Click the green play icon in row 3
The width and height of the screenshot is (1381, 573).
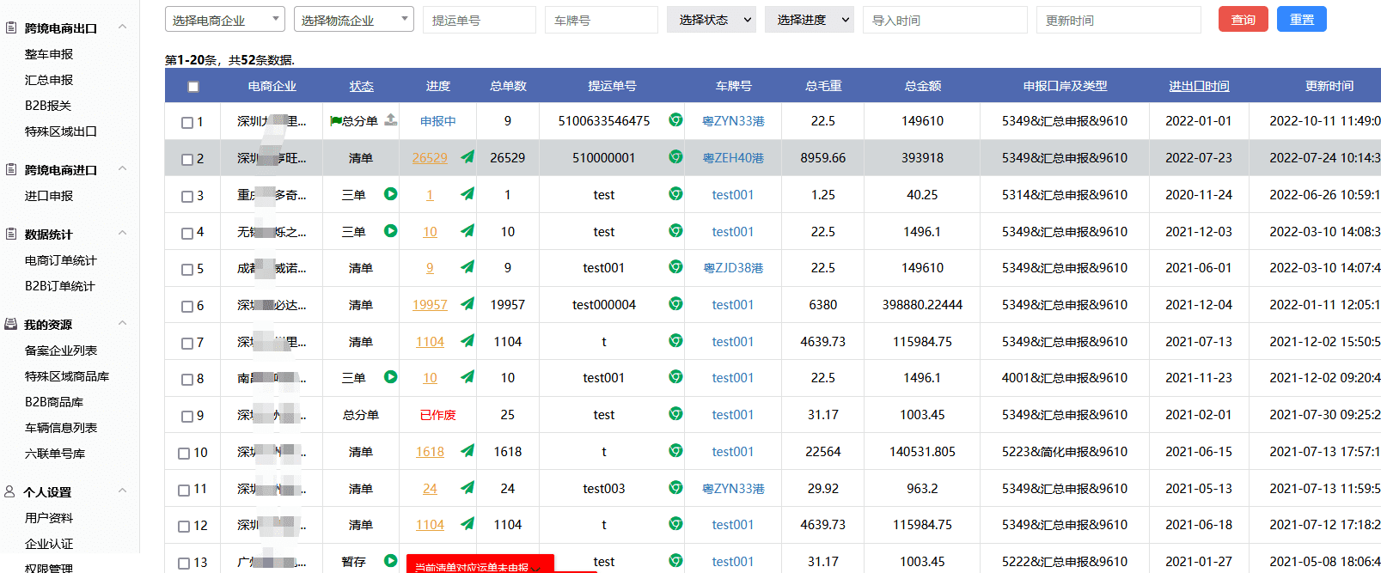(x=391, y=194)
